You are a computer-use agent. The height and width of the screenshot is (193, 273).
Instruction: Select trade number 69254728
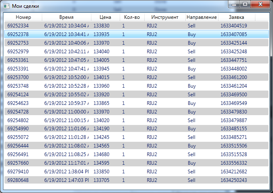(18, 112)
